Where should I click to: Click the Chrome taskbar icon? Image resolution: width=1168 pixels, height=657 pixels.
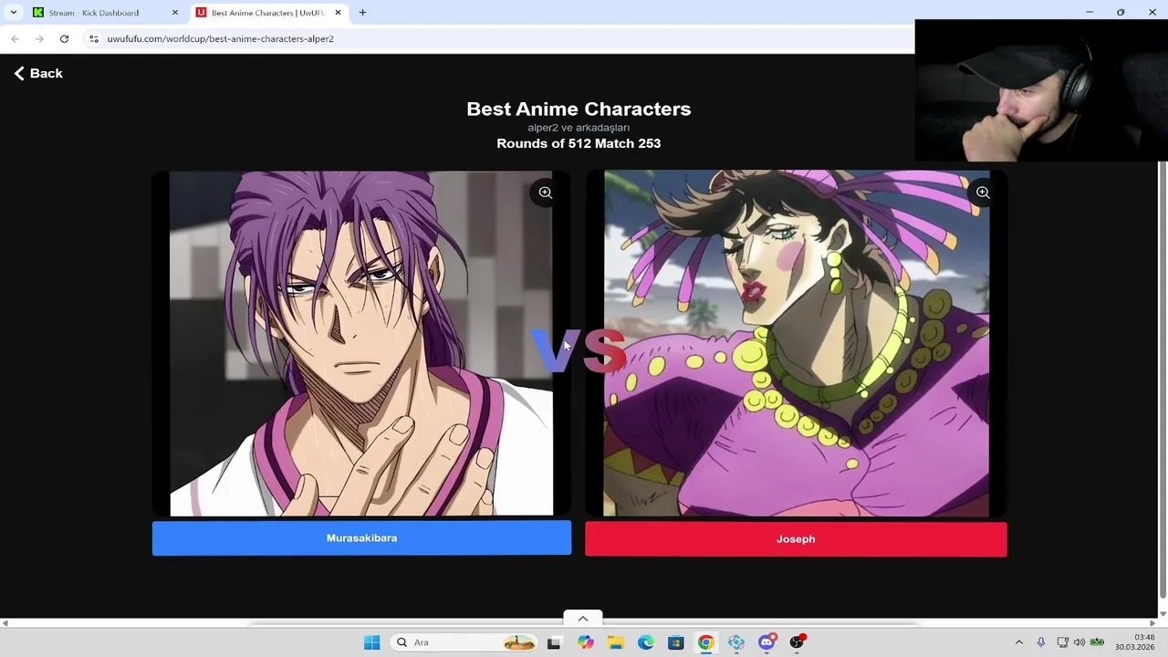tap(705, 642)
